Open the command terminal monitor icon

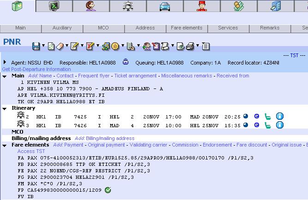pos(54,6)
